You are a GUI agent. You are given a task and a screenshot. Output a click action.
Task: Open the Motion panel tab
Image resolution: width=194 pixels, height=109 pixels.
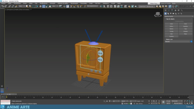(x=175, y=10)
